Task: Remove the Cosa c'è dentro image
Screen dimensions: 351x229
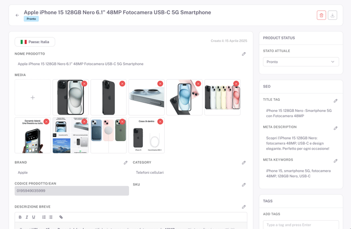Action: tap(160, 122)
